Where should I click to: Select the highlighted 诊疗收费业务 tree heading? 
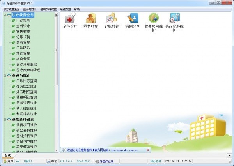(23, 15)
